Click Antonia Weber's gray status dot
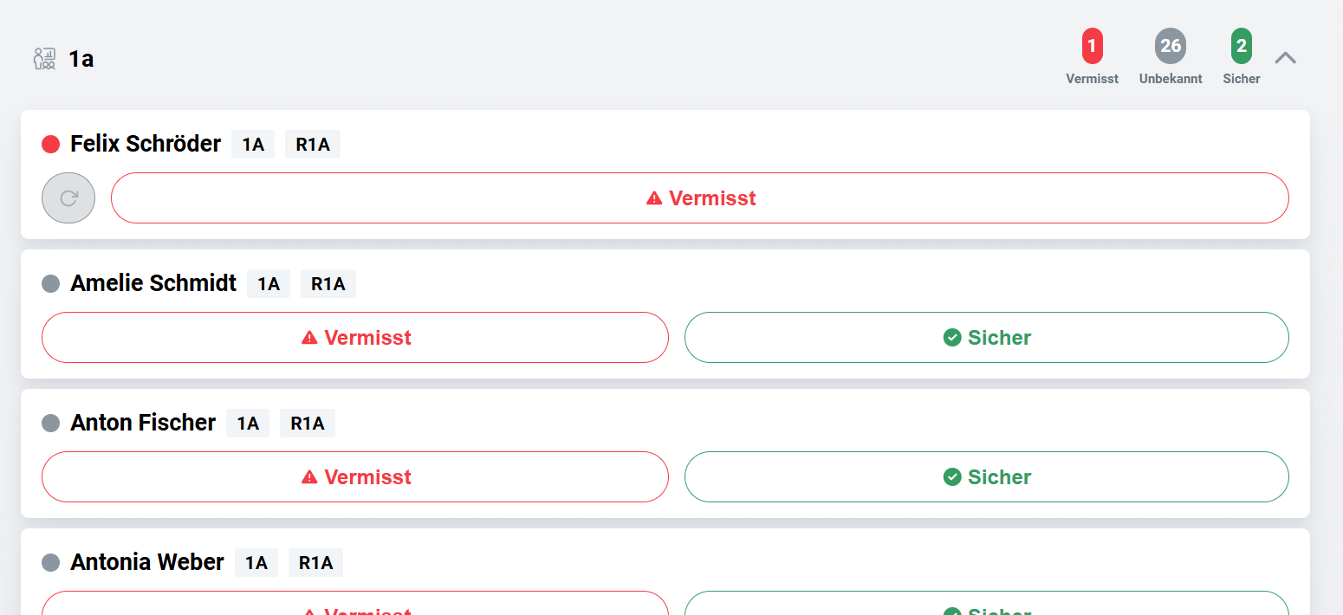The image size is (1343, 615). [50, 563]
